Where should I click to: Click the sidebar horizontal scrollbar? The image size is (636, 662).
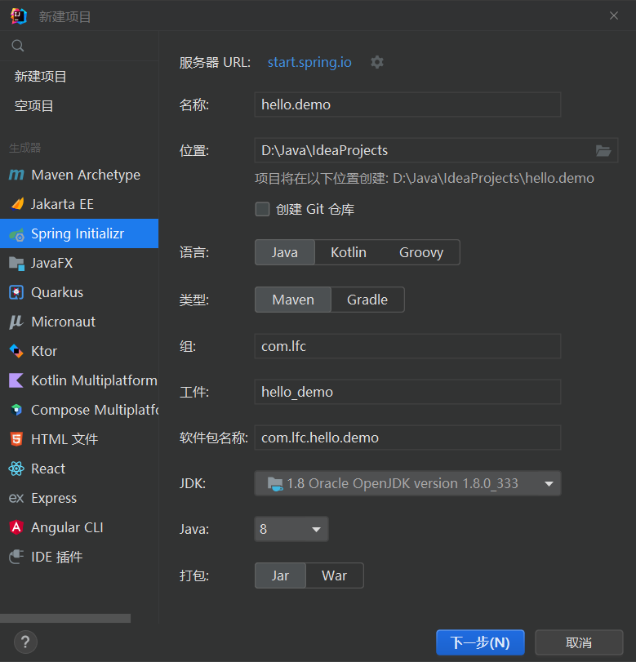65,618
